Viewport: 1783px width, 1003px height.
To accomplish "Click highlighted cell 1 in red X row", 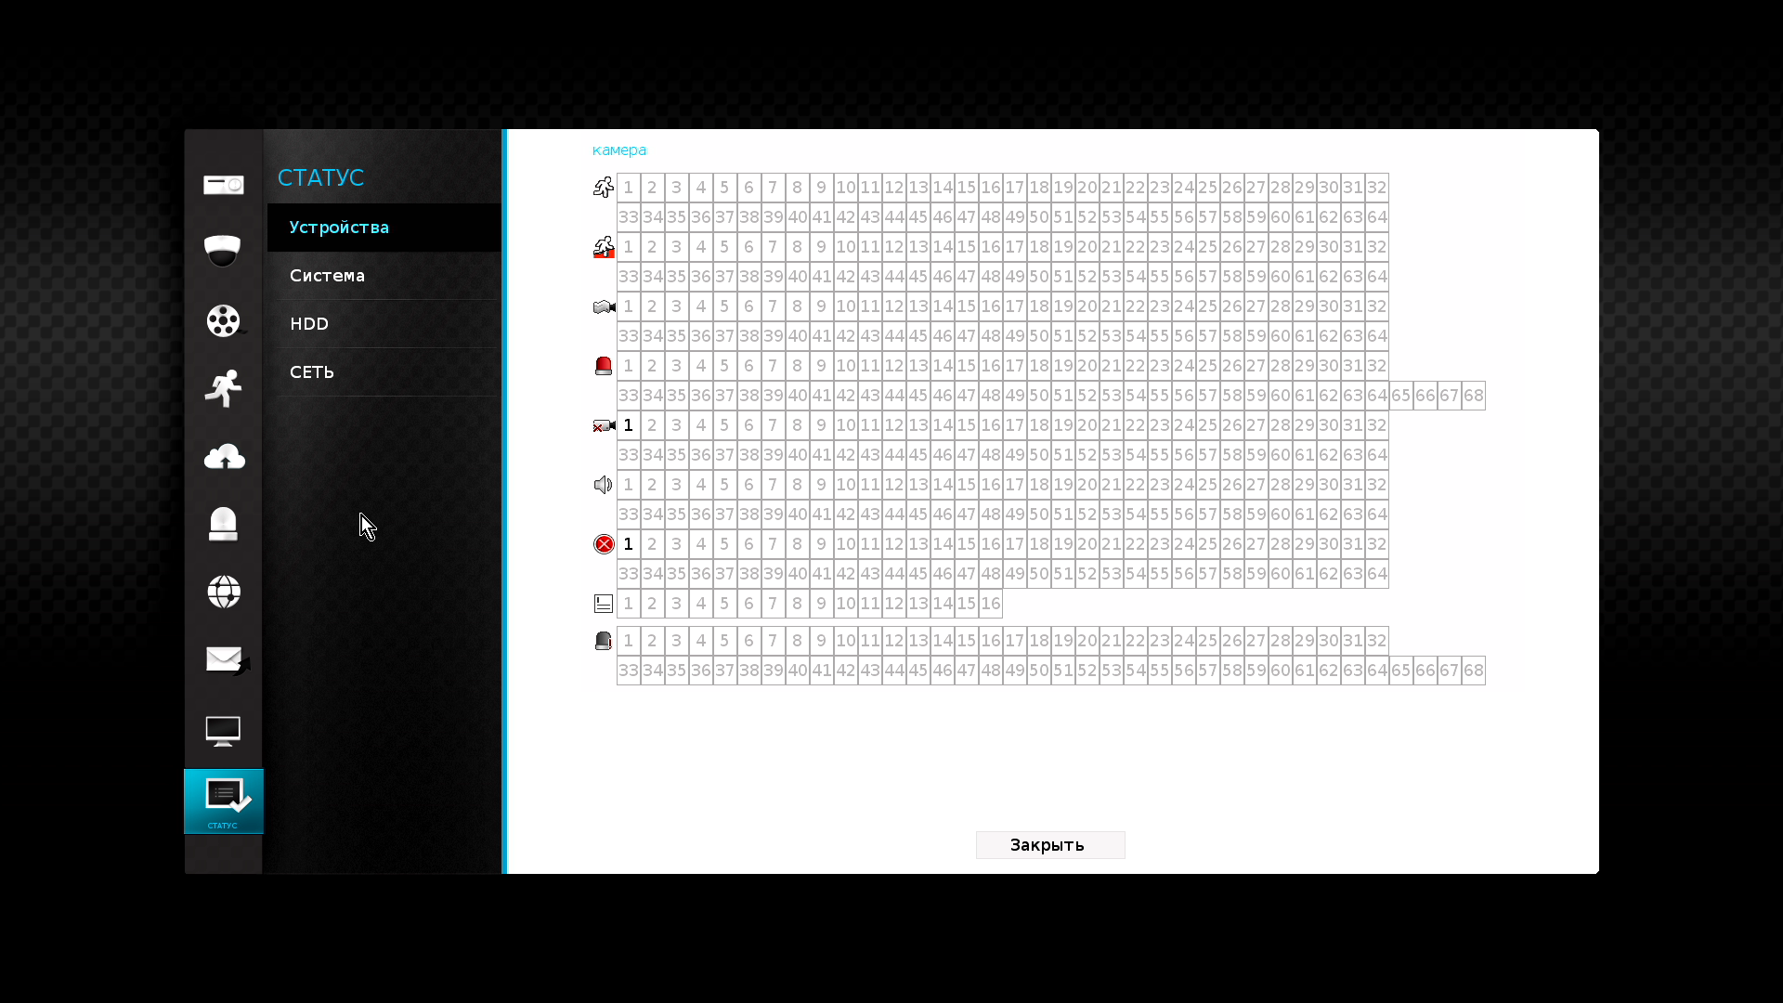I will 629,544.
